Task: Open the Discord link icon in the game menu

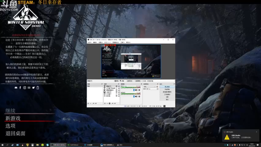Action: coord(16,88)
